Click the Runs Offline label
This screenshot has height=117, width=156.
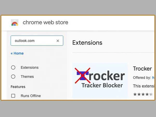pyautogui.click(x=31, y=96)
